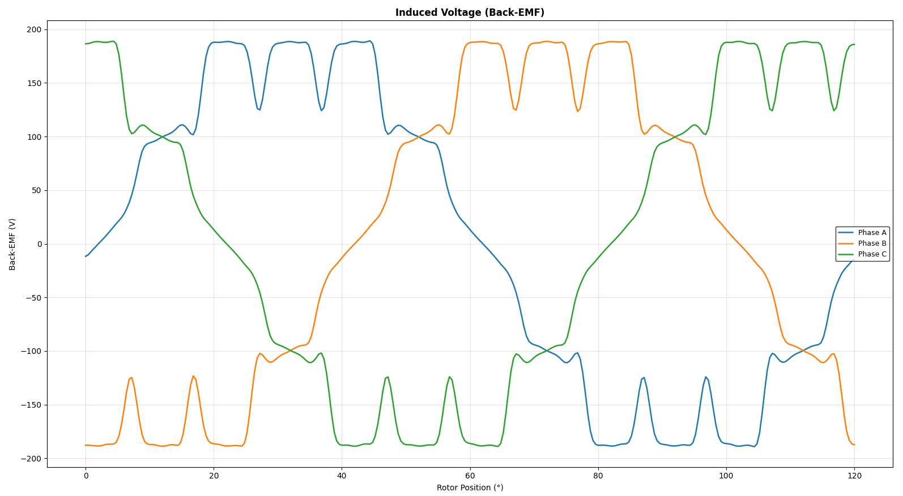This screenshot has height=496, width=903.
Task: Click the y-axis tick label 100
Action: pyautogui.click(x=35, y=137)
